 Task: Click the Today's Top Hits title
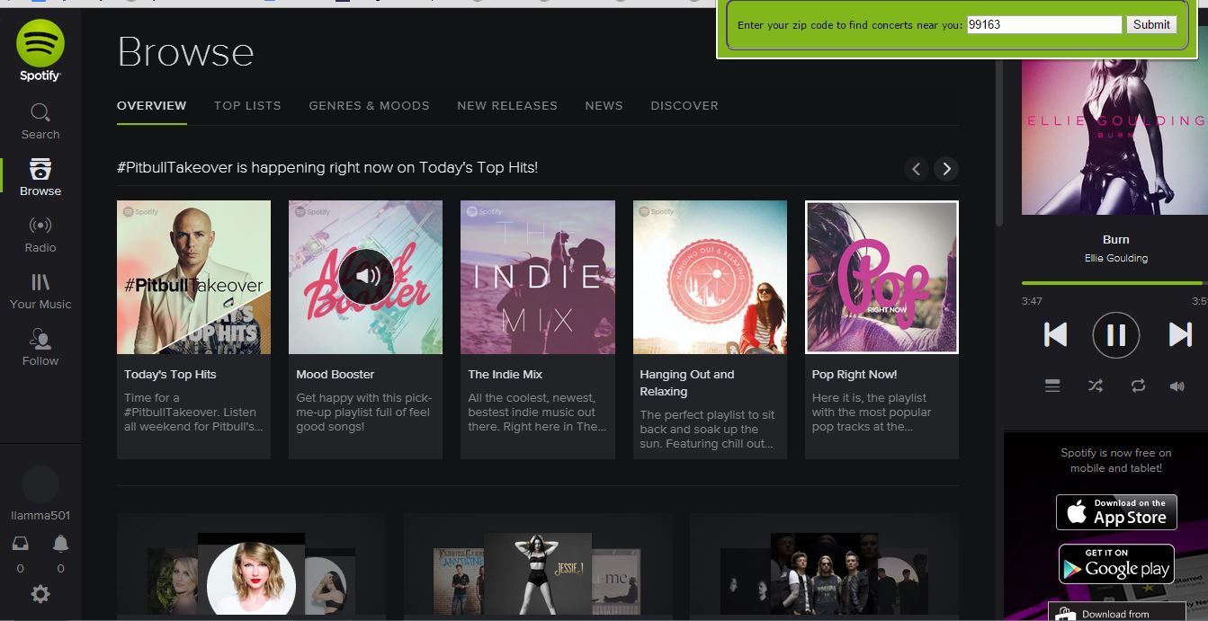pos(170,374)
